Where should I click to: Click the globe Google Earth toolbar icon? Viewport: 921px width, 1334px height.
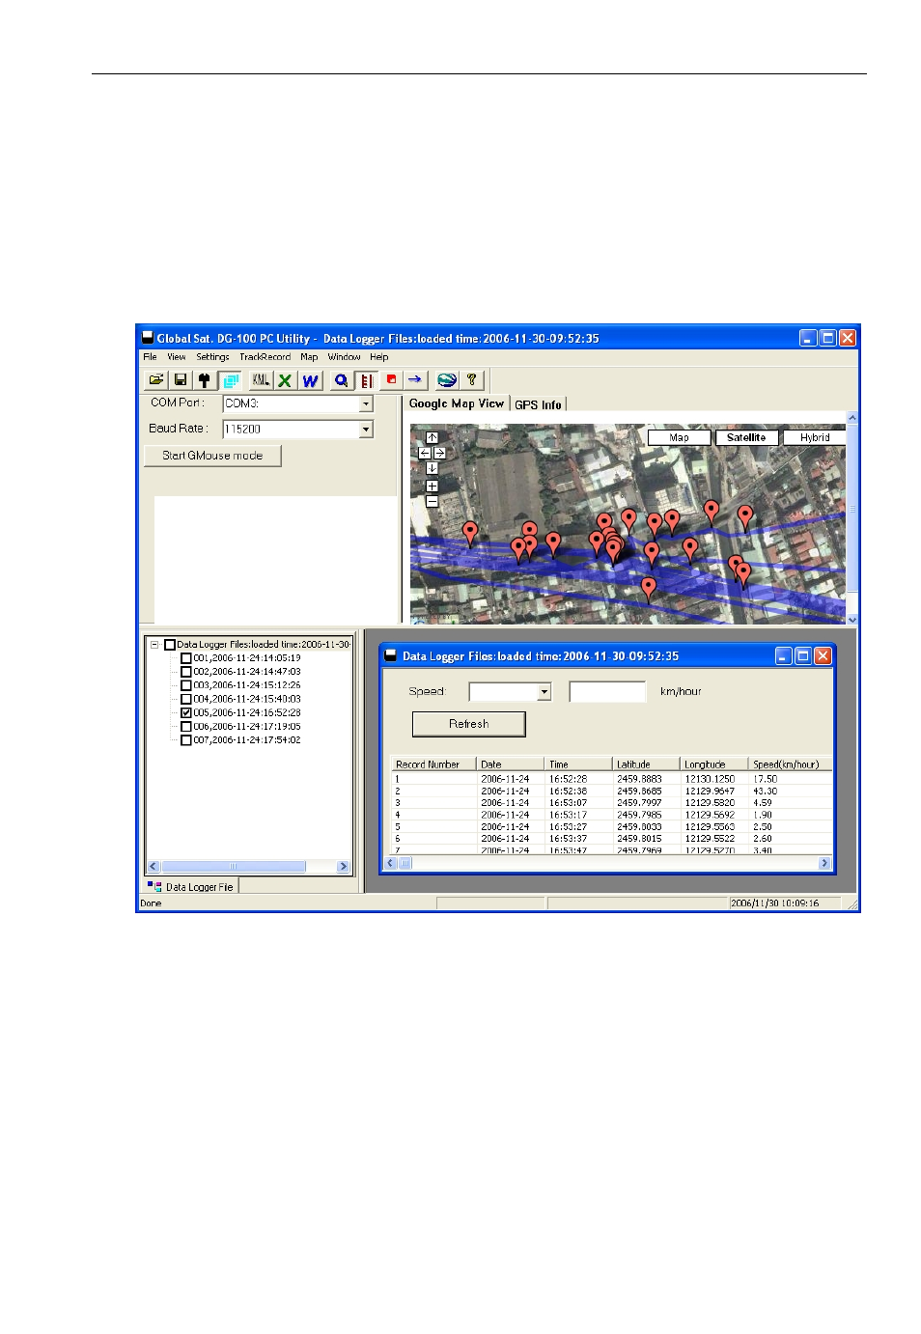tap(447, 380)
